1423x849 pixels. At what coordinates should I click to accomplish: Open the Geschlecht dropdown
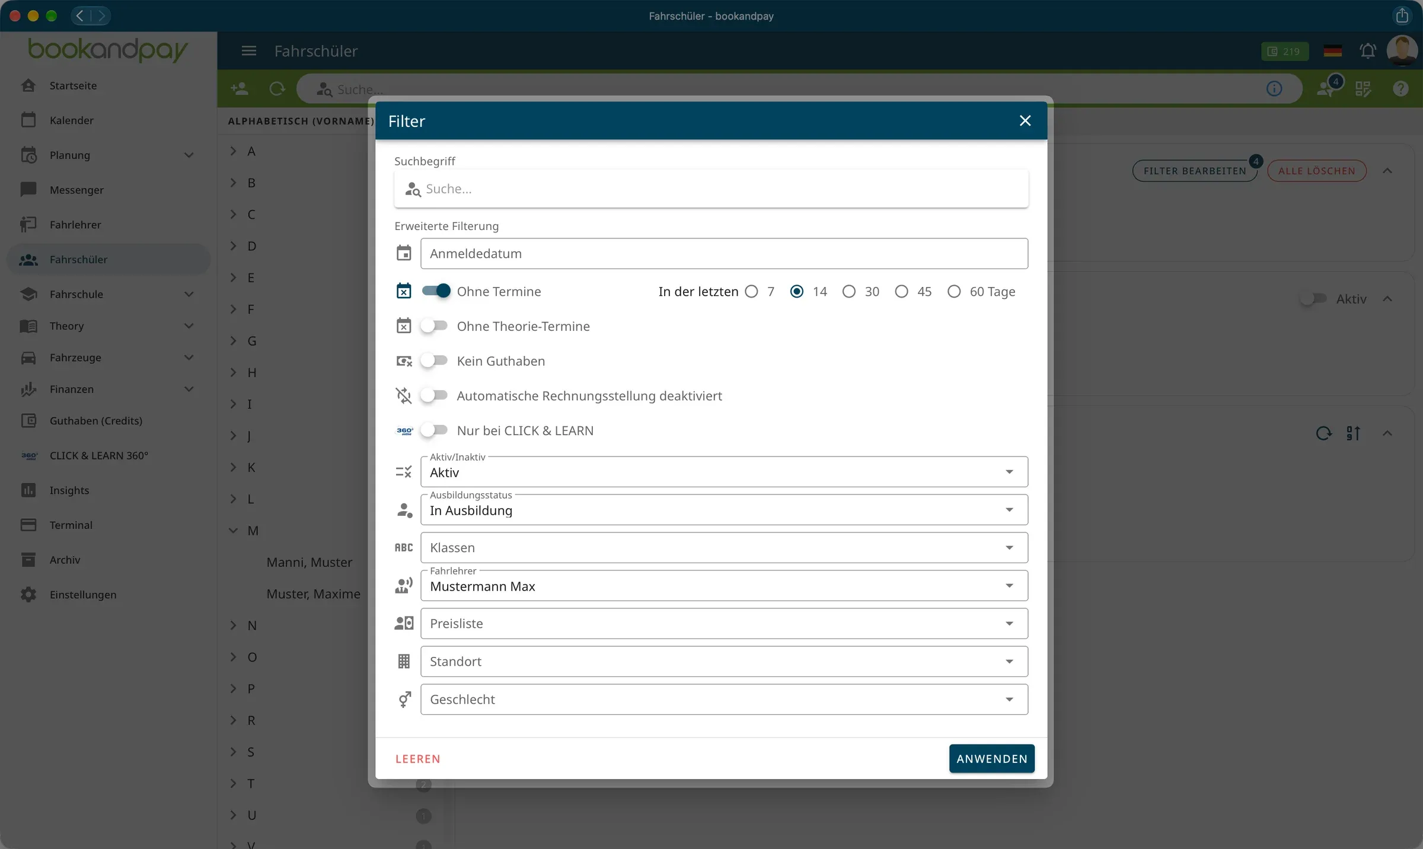pos(724,700)
